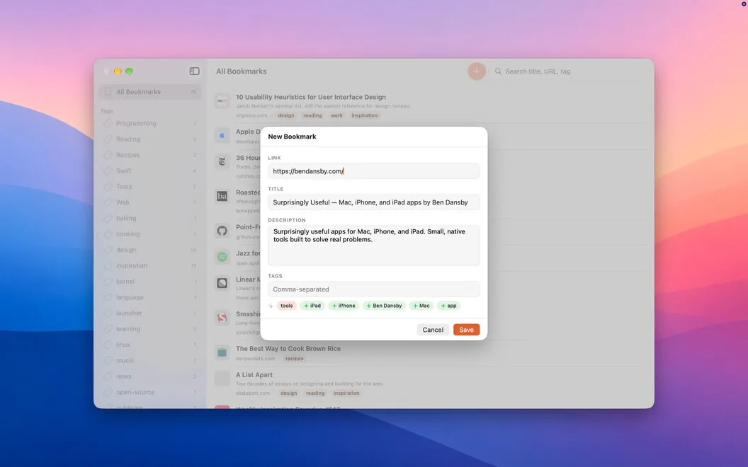748x467 pixels.
Task: Remove the selected tools tag
Action: pyautogui.click(x=287, y=306)
